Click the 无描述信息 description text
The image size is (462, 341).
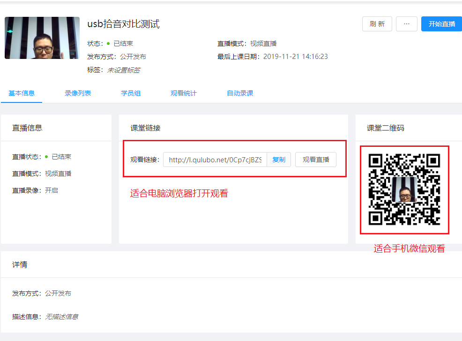click(61, 317)
